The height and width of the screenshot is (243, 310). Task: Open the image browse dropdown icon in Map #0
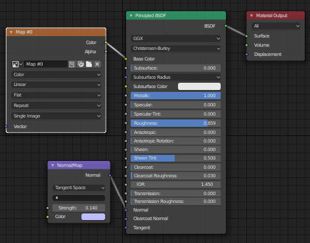pyautogui.click(x=17, y=64)
